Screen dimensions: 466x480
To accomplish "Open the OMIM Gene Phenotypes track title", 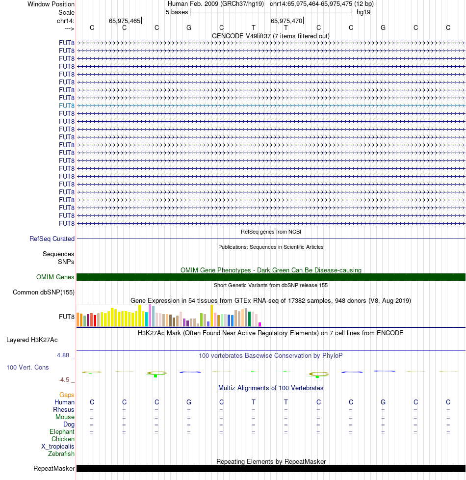I will point(271,270).
